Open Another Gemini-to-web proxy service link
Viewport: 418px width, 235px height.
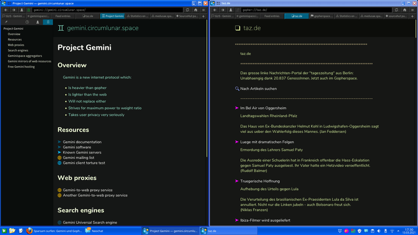(x=95, y=195)
